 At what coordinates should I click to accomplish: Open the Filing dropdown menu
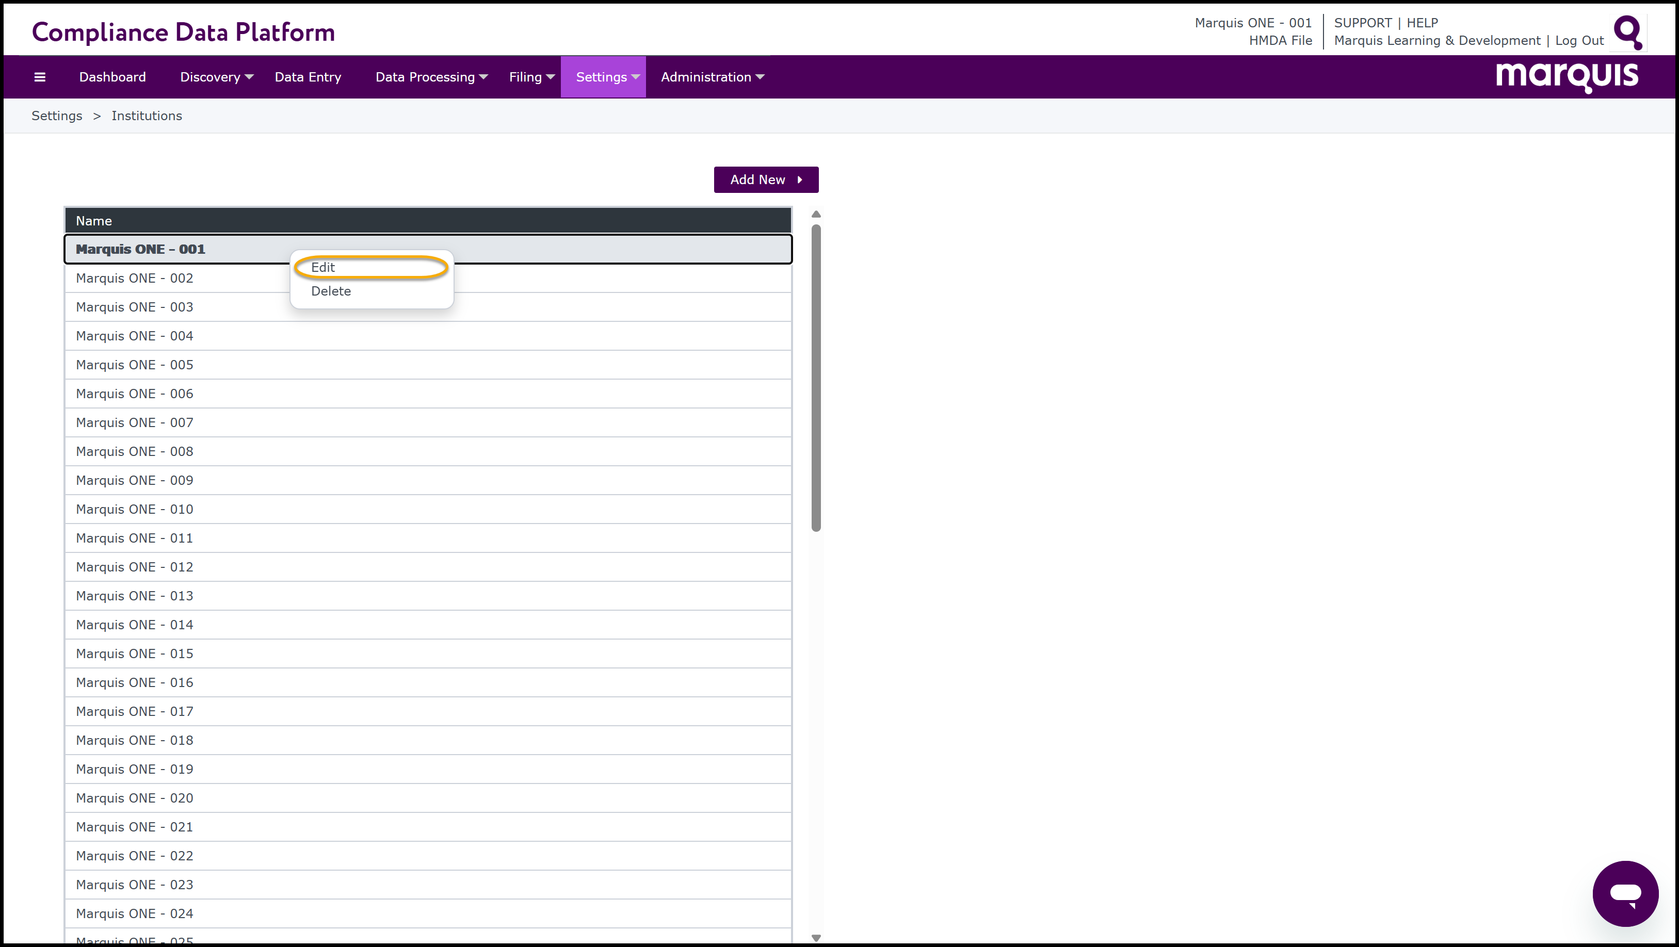(531, 77)
